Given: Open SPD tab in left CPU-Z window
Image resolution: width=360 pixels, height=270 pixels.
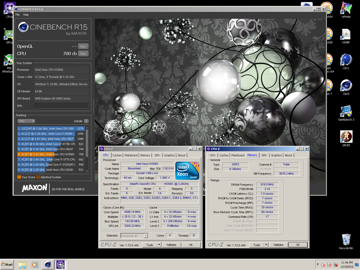Looking at the screenshot, I should (x=157, y=155).
